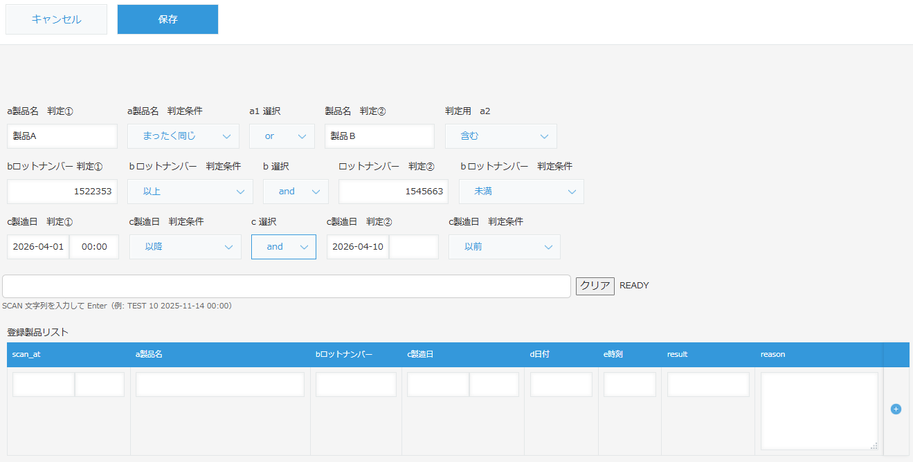Open the highlighted c 選択 'and' dropdown

pyautogui.click(x=283, y=246)
